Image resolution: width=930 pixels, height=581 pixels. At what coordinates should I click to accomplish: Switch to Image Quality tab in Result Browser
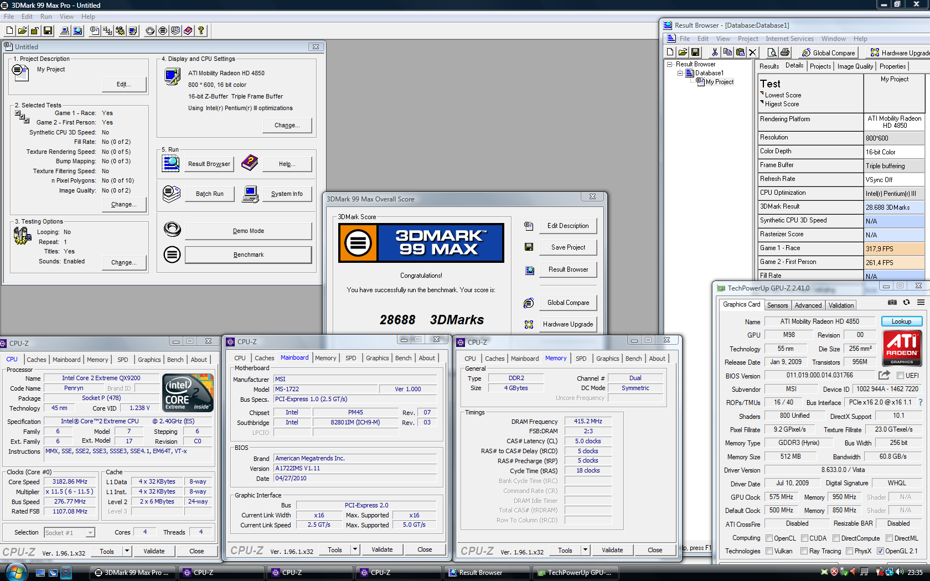tap(855, 66)
